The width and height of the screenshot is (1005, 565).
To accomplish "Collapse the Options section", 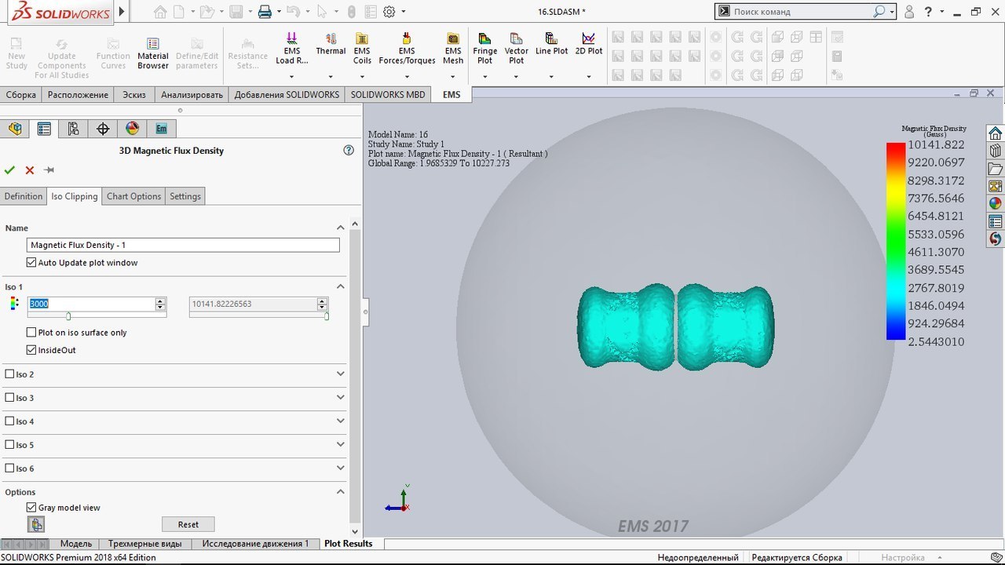I will pyautogui.click(x=340, y=492).
